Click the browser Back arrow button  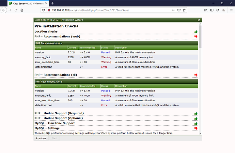pos(4,10)
